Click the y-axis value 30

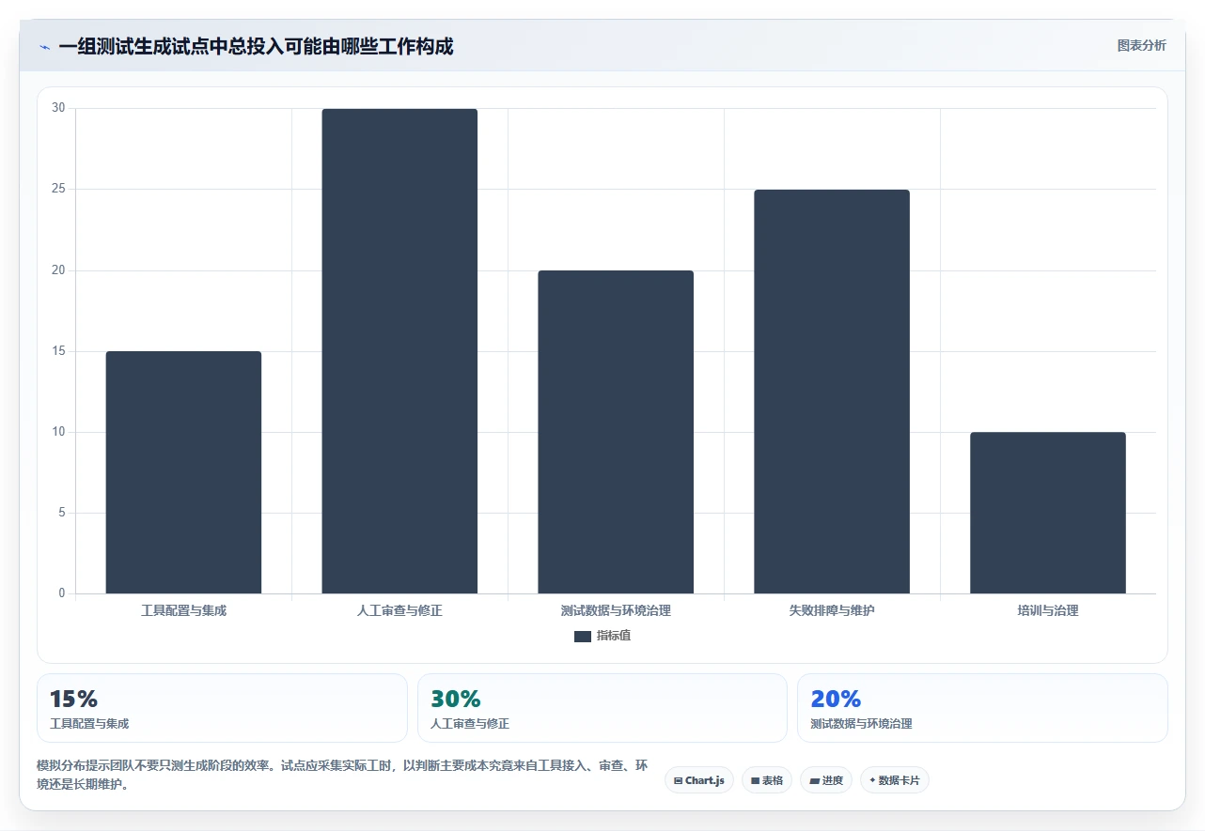coord(59,108)
